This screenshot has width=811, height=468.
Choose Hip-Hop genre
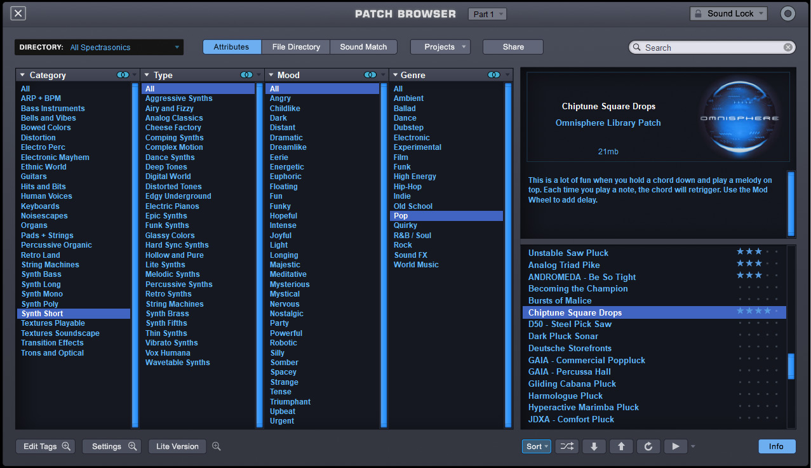(x=408, y=187)
